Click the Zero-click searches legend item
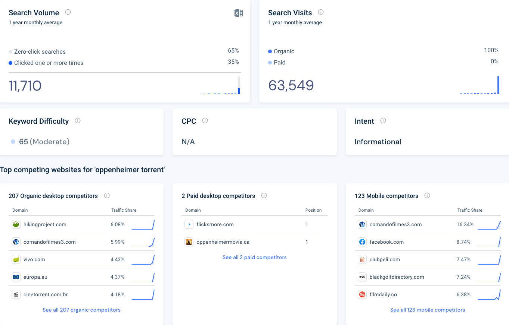 37,51
